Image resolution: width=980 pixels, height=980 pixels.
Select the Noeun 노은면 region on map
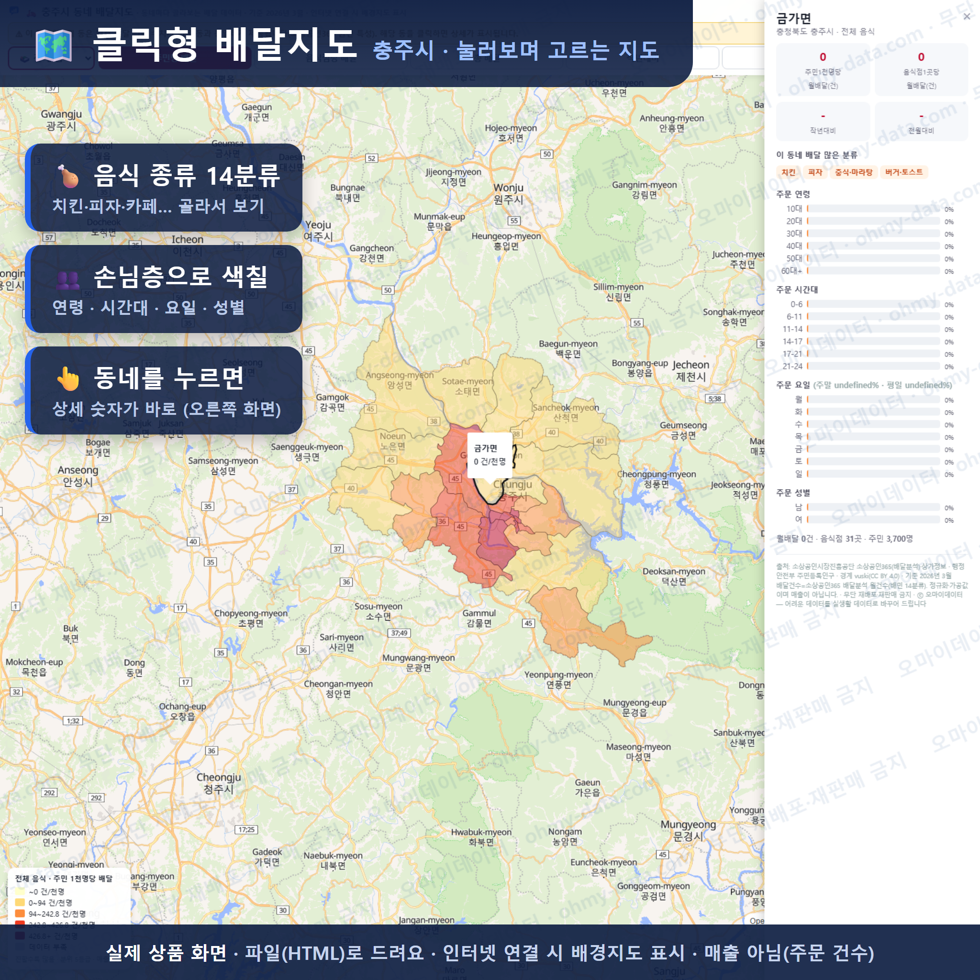click(392, 441)
